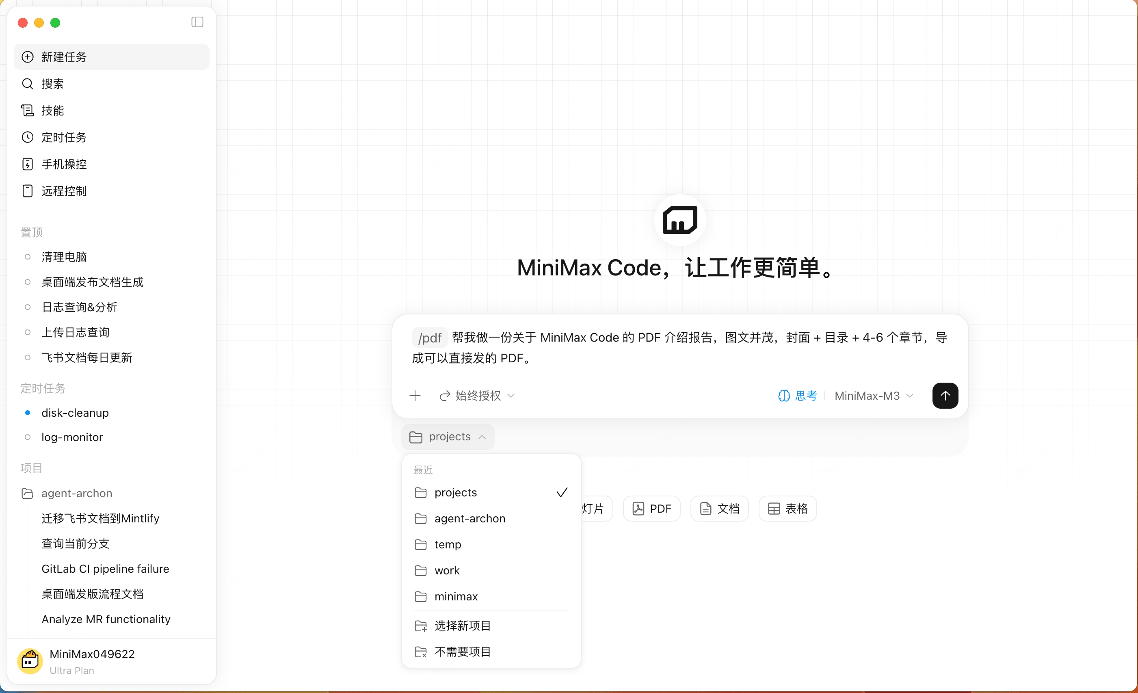This screenshot has width=1138, height=693.
Task: Click the status dot for disk-cleanup
Action: [28, 413]
